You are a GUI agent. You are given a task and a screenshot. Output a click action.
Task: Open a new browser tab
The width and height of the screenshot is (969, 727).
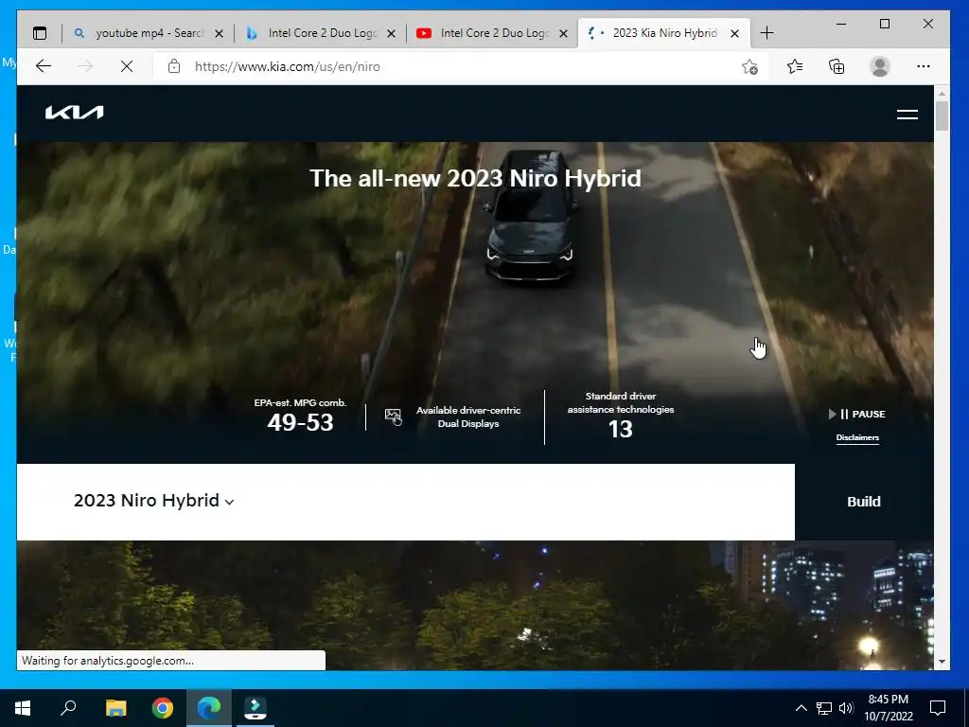pyautogui.click(x=766, y=33)
